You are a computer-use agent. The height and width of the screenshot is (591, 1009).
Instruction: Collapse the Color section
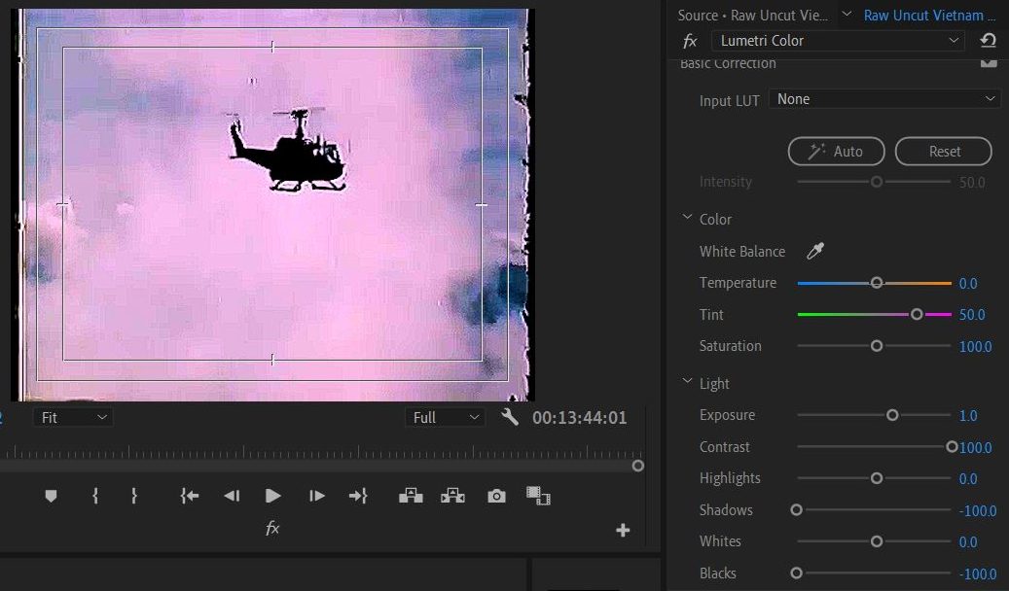click(x=687, y=218)
